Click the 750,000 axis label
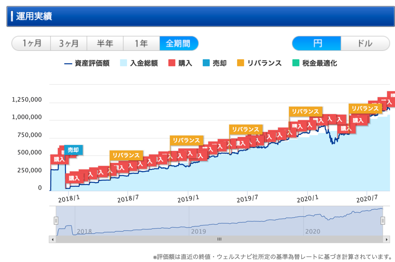 tap(29, 135)
